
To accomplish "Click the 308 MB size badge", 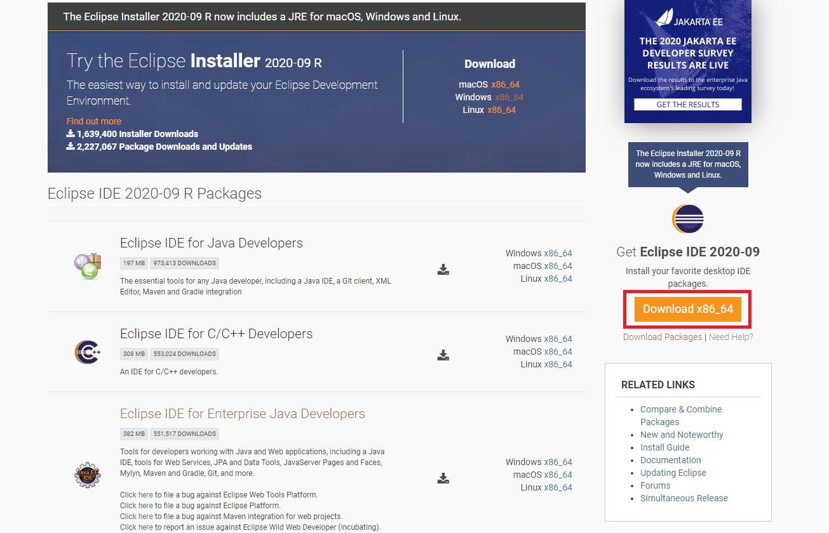I will (134, 354).
